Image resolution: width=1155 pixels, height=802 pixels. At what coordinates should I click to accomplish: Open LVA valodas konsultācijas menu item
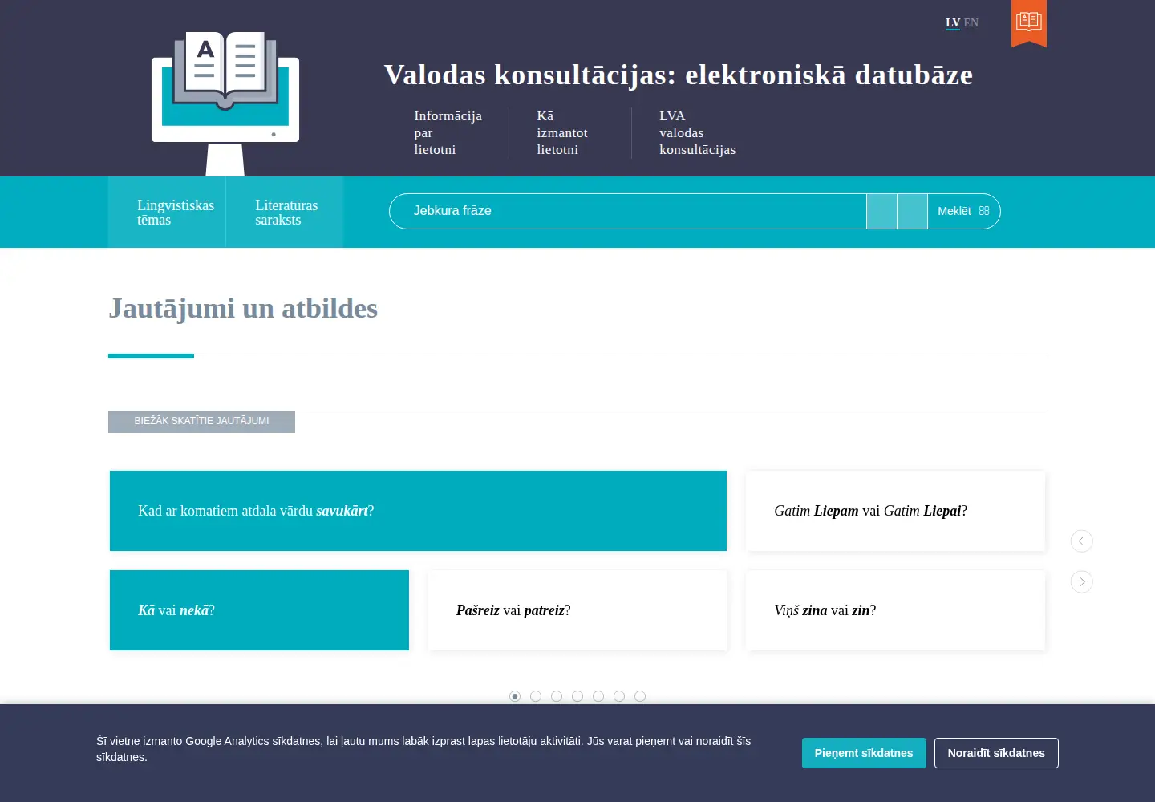point(697,132)
